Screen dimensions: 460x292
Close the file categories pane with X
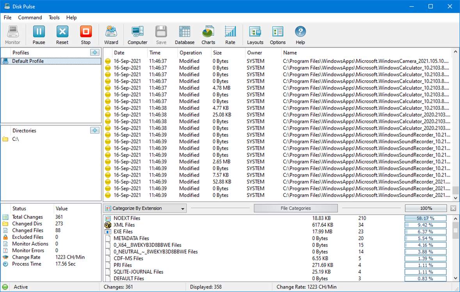[x=453, y=208]
